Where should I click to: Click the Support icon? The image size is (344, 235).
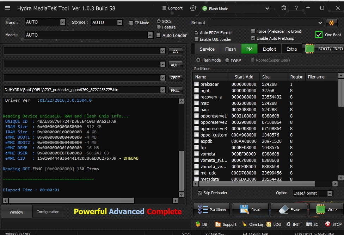pyautogui.click(x=218, y=224)
